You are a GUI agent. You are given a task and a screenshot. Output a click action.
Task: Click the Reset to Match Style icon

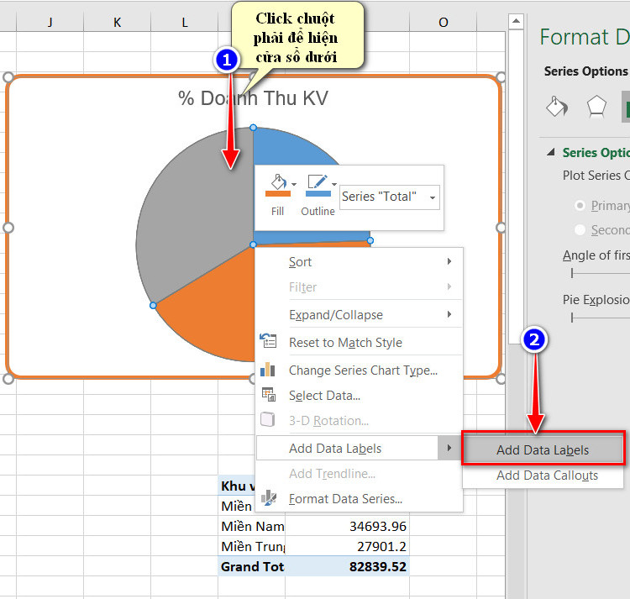point(268,341)
